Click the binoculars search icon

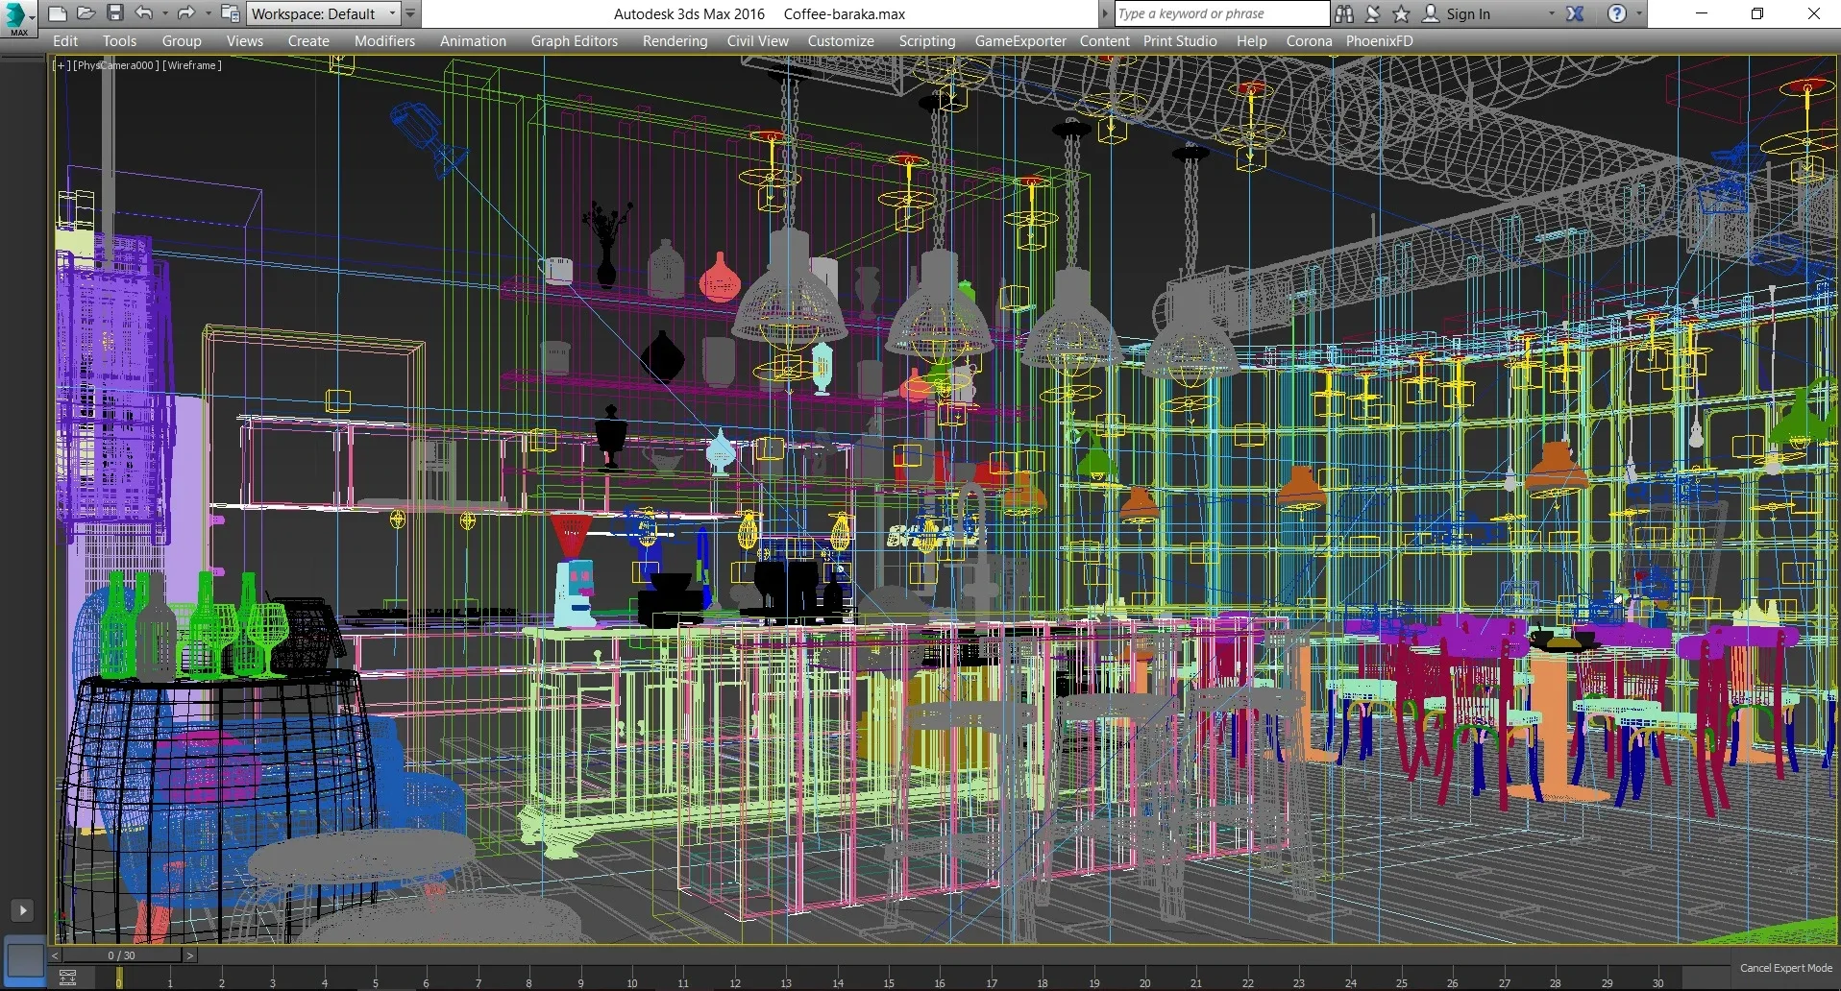tap(1344, 13)
